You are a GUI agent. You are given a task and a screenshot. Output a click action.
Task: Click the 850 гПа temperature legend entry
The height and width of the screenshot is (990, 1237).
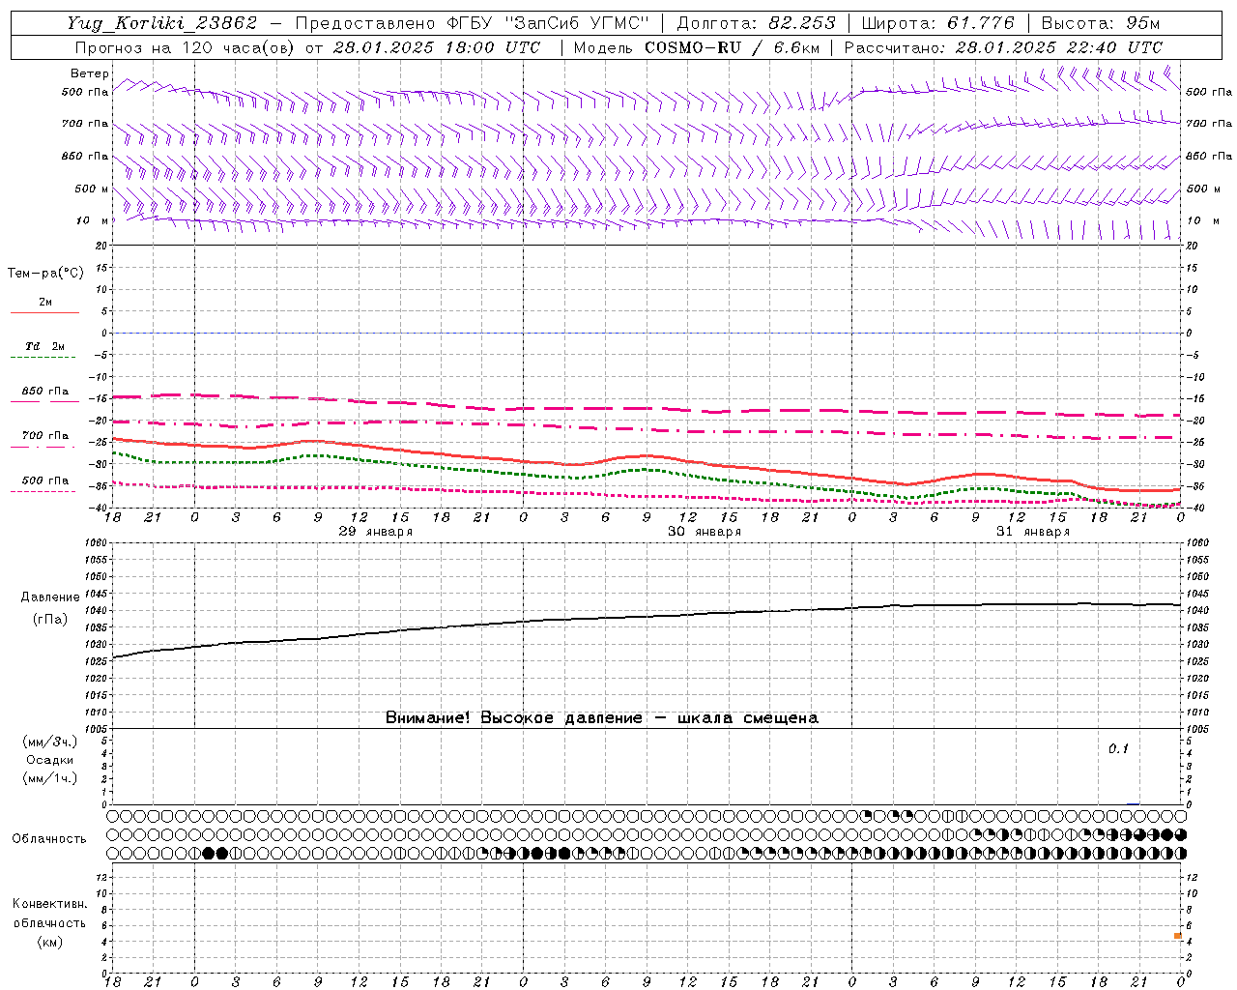[45, 392]
